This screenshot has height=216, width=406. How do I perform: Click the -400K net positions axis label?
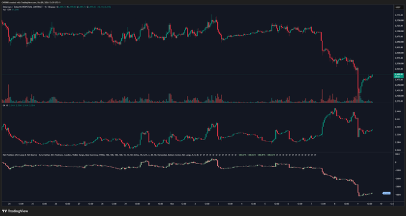click(x=398, y=195)
